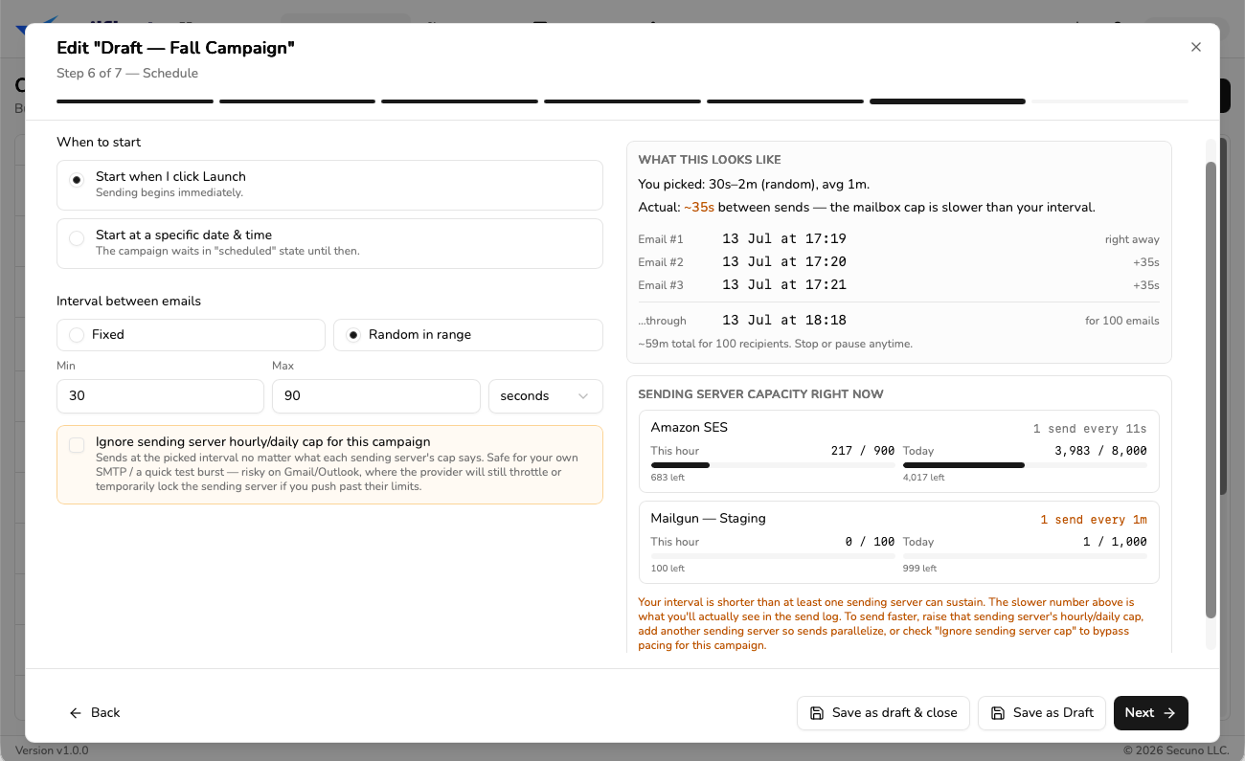1245x761 pixels.
Task: Choose the Random in range option
Action: click(x=468, y=335)
